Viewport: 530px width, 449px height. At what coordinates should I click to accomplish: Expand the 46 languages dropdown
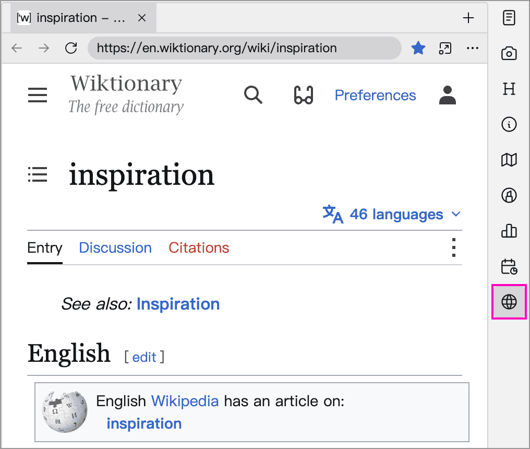tap(391, 214)
